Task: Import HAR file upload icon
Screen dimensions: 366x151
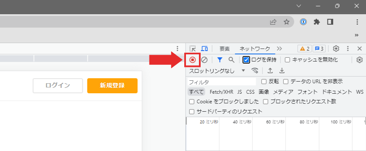Action: 270,71
